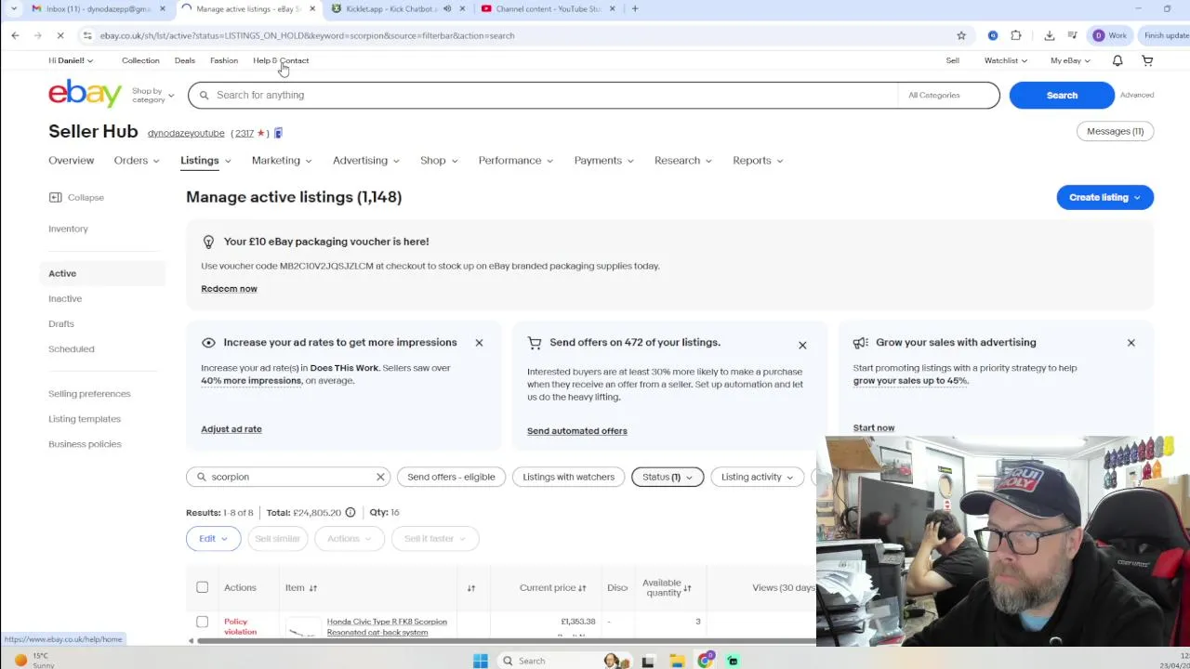Image resolution: width=1190 pixels, height=669 pixels.
Task: Sort listings by Current price
Action: pyautogui.click(x=552, y=587)
